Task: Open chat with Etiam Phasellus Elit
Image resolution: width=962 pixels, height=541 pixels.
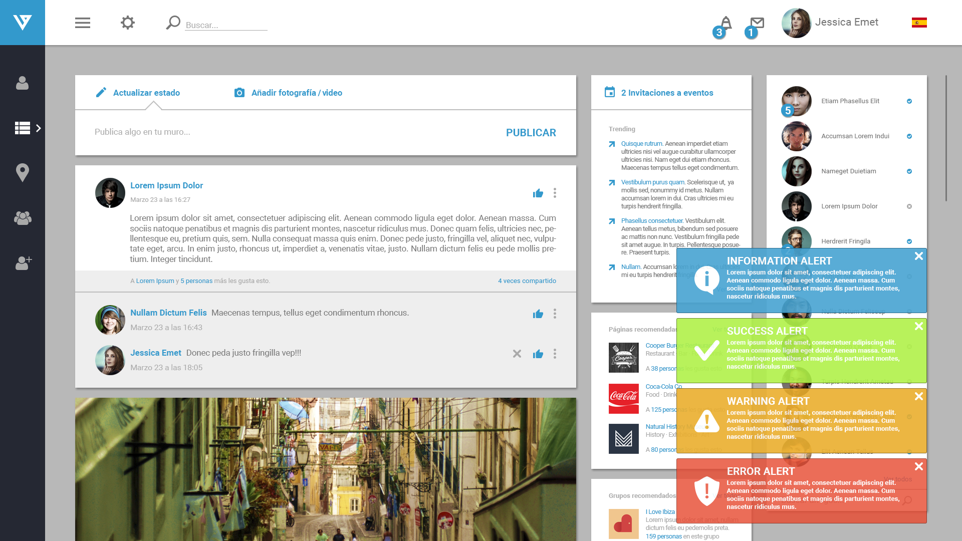Action: [x=847, y=101]
